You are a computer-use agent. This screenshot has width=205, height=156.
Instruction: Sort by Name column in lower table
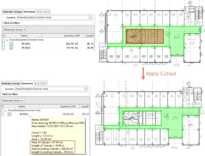(x=29, y=107)
